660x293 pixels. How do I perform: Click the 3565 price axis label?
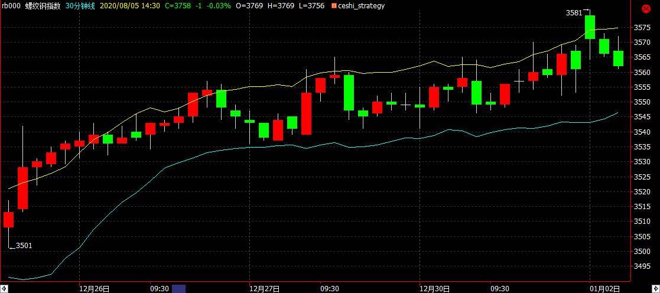point(642,58)
